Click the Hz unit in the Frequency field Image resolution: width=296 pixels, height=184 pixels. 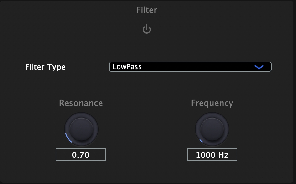click(222, 155)
